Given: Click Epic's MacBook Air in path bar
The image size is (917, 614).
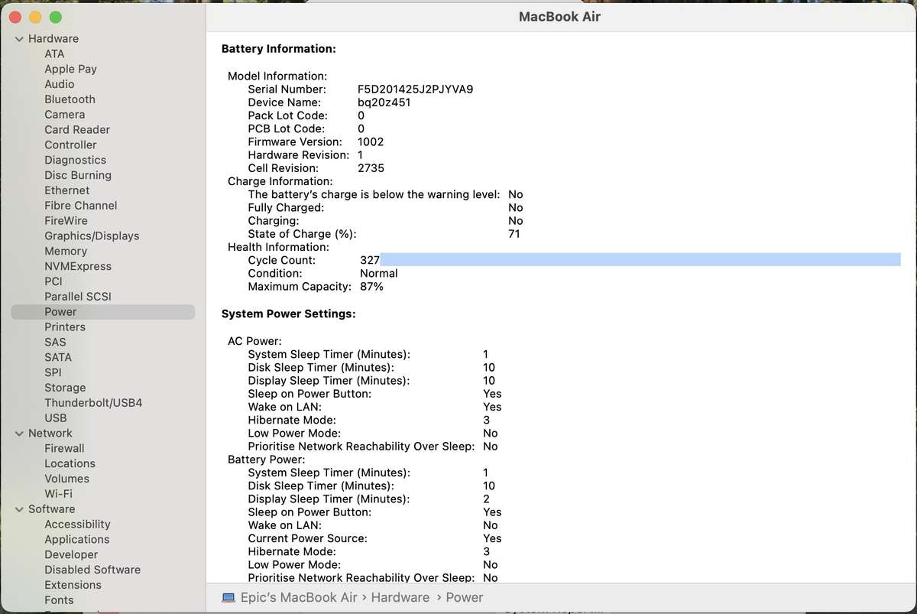Looking at the screenshot, I should pyautogui.click(x=288, y=598).
